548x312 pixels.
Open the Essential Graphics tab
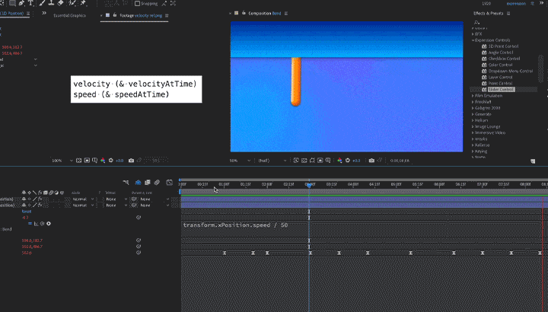(x=69, y=15)
